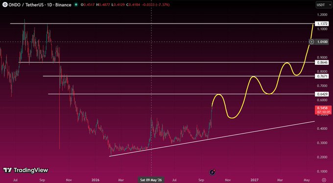
Task: Click the open value O0.4517
Action: click(88, 4)
